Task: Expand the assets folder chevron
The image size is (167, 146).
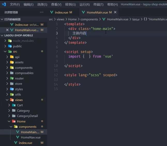Action: 7,62
